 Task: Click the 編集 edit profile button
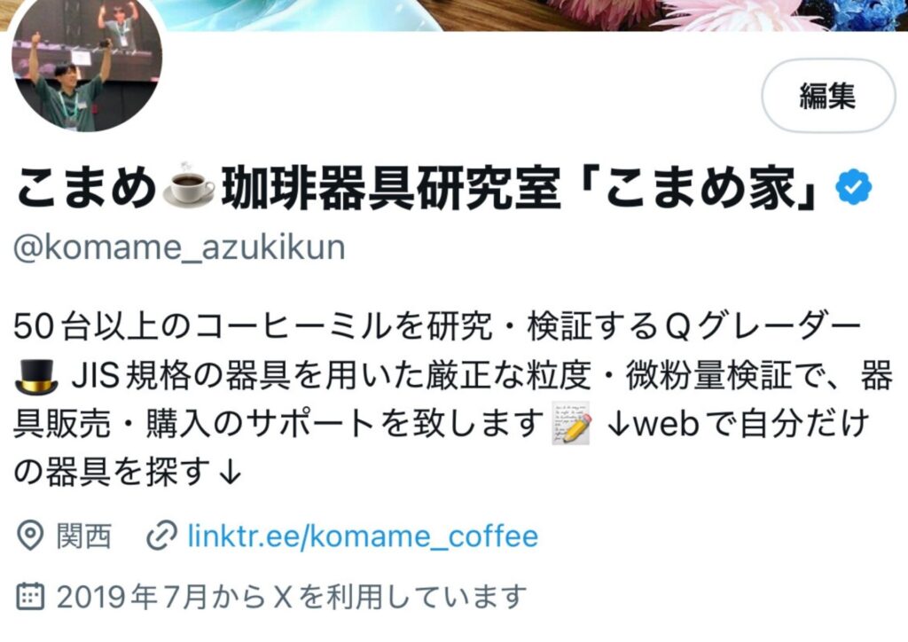pyautogui.click(x=828, y=96)
